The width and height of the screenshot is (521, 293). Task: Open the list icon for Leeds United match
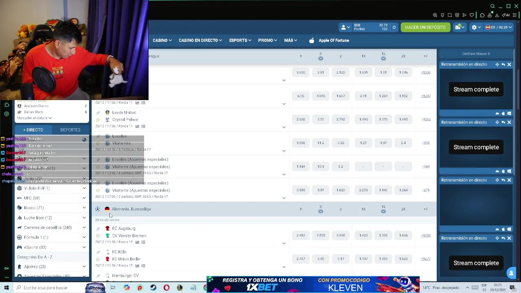pyautogui.click(x=143, y=126)
